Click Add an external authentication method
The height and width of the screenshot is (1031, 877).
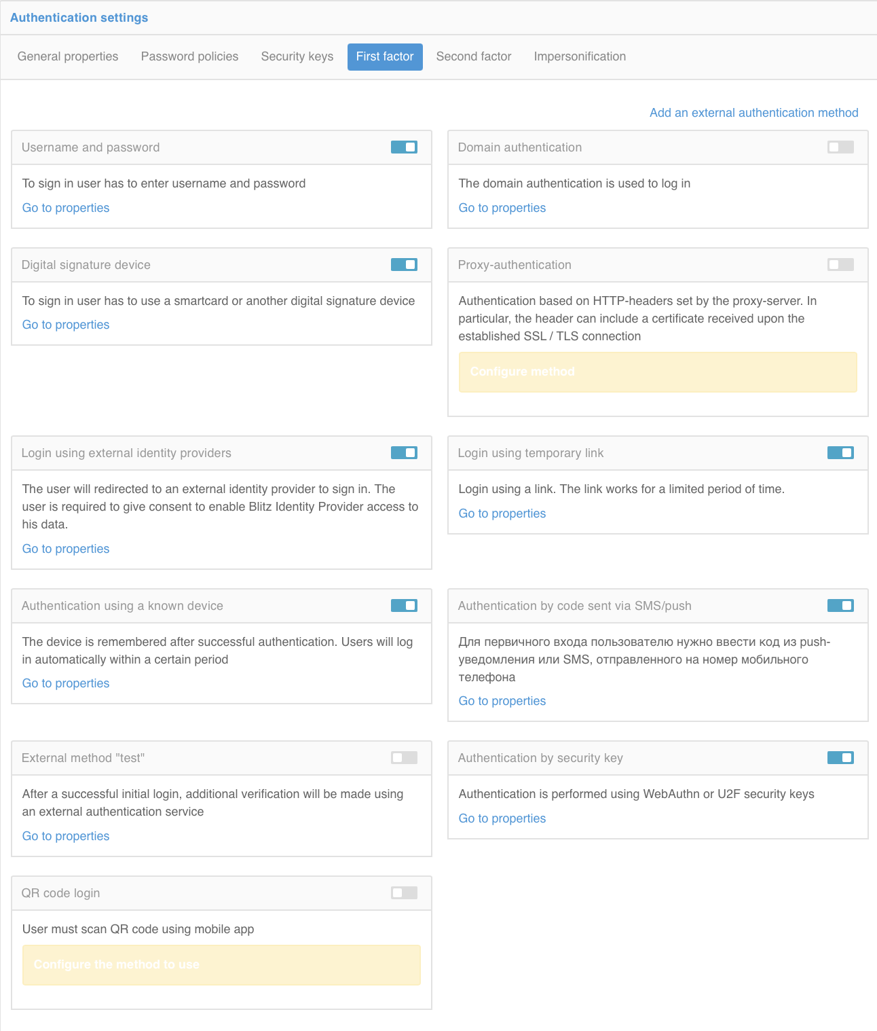tap(754, 113)
